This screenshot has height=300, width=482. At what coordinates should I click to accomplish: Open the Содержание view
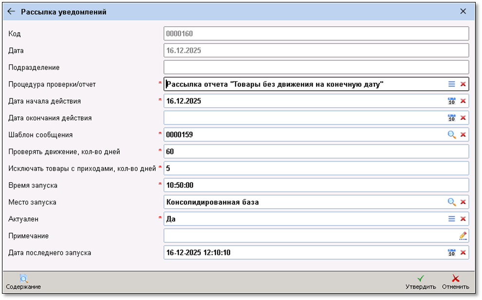point(23,282)
